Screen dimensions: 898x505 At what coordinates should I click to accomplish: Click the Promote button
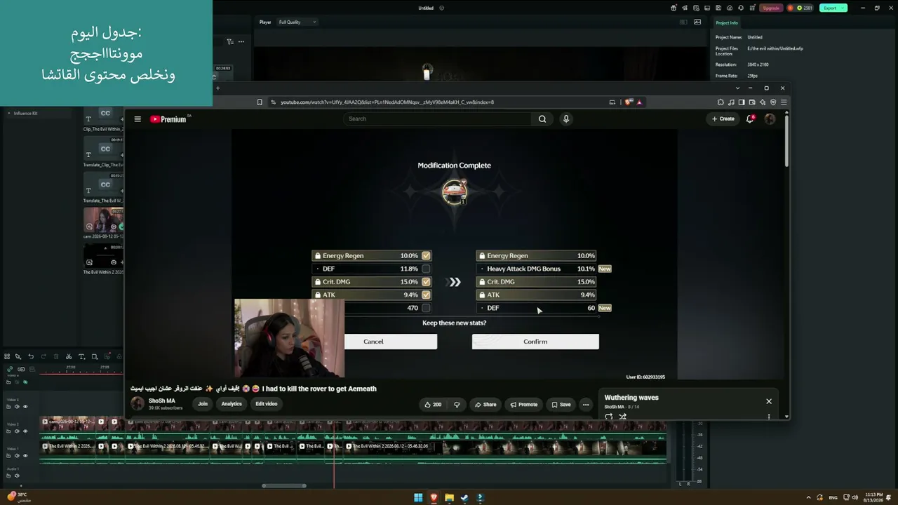point(523,405)
